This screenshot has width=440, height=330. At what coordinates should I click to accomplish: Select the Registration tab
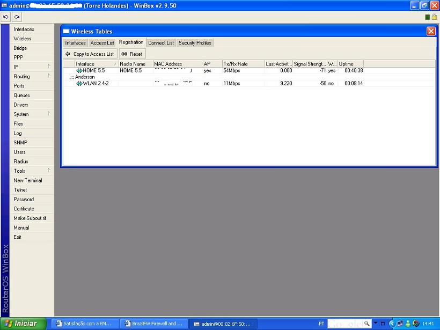[x=131, y=42]
